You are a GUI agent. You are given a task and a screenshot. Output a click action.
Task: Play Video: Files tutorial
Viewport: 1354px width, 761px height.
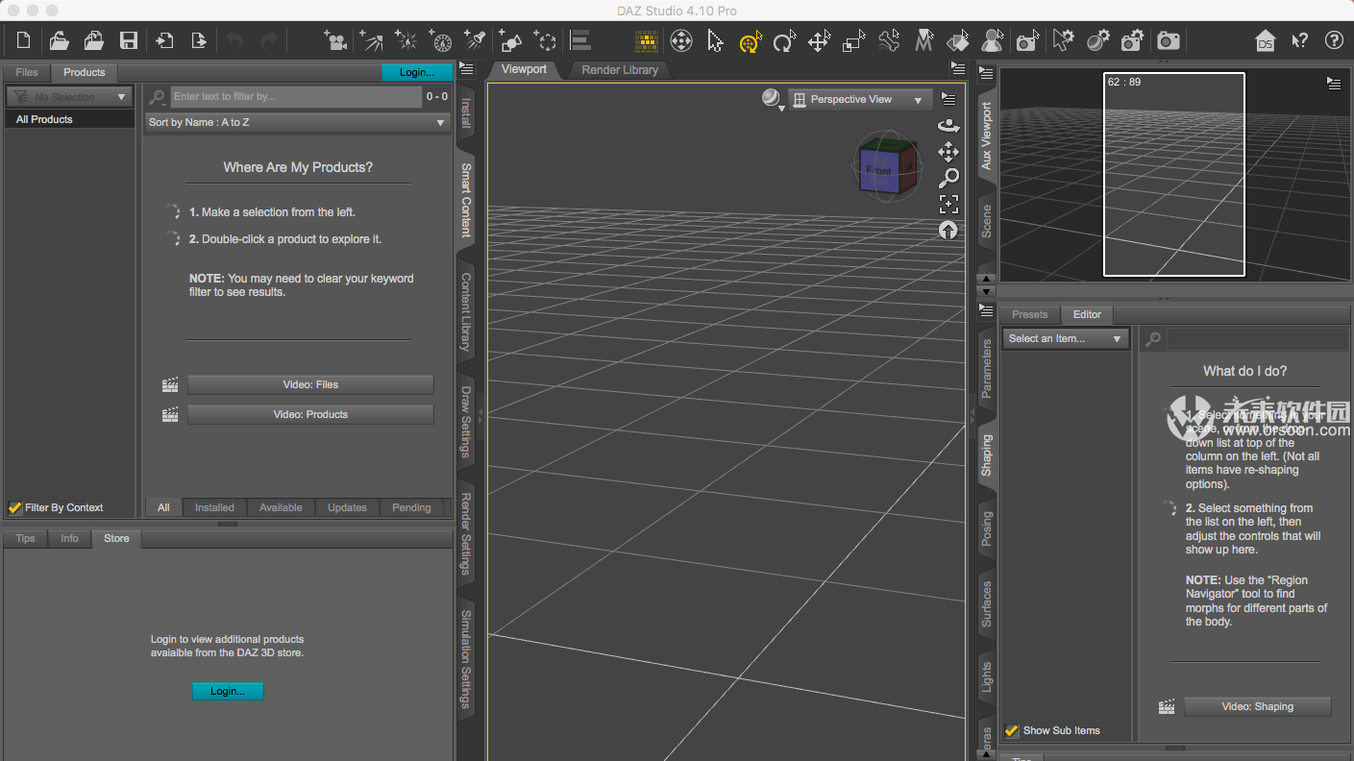coord(310,384)
